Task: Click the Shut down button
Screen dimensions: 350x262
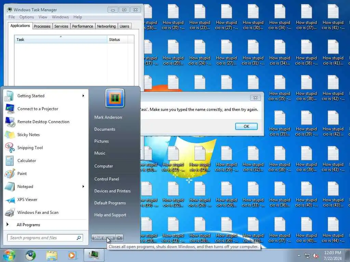Action: 103,238
